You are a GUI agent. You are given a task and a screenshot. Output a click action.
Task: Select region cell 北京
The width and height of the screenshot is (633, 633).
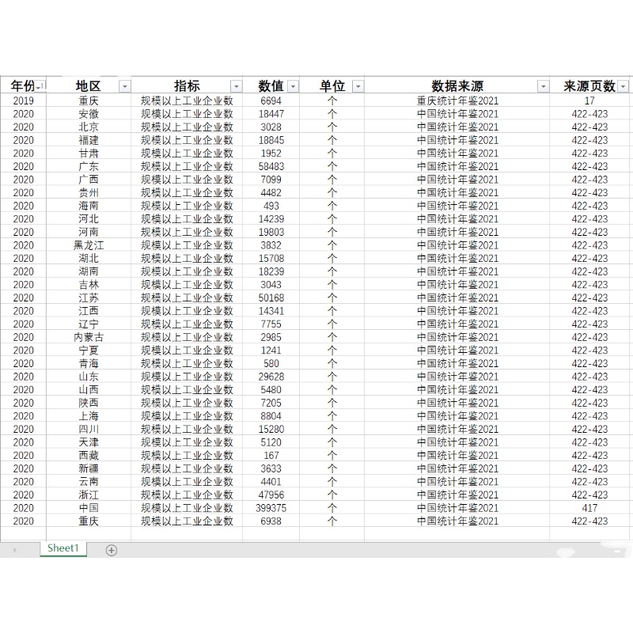tap(89, 127)
